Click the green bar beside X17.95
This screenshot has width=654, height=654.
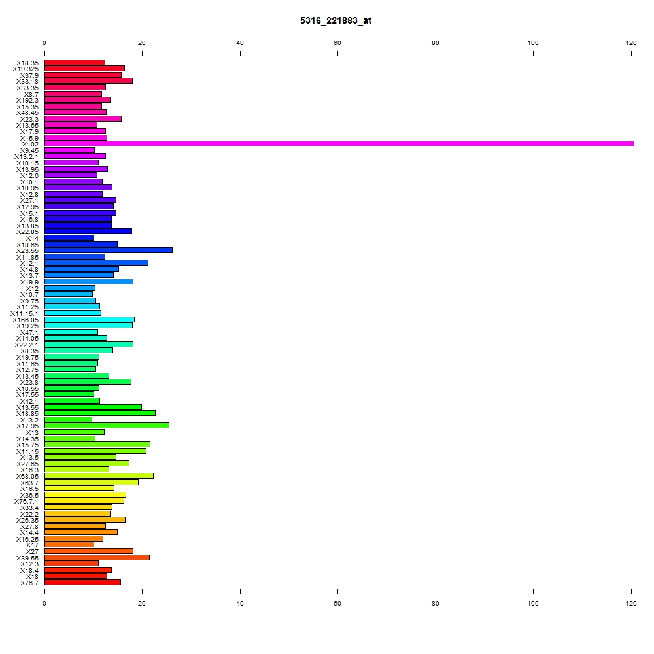pyautogui.click(x=107, y=426)
